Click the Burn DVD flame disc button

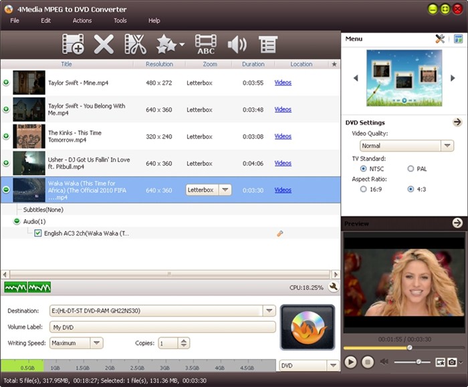pyautogui.click(x=308, y=327)
